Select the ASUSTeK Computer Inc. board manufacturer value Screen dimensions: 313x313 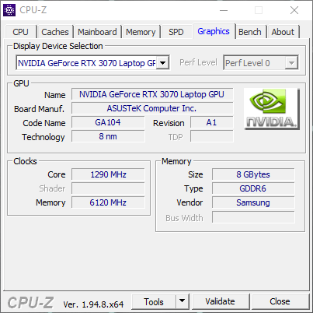click(152, 108)
